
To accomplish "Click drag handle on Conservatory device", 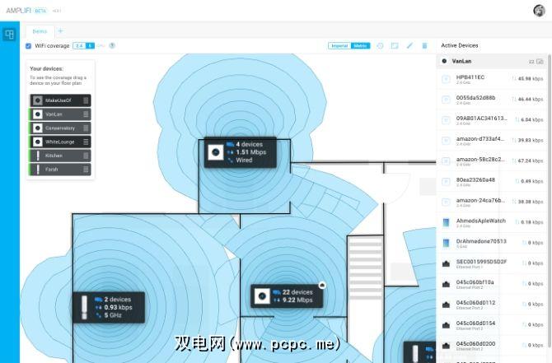I will coord(86,128).
